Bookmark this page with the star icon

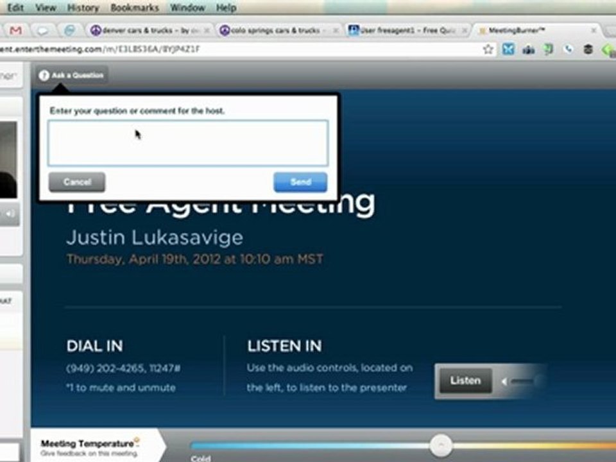(488, 49)
